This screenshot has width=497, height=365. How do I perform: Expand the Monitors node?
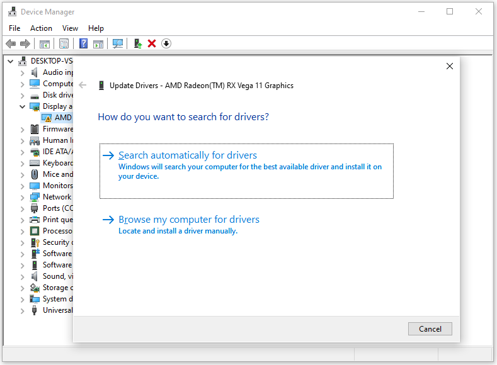tap(22, 186)
